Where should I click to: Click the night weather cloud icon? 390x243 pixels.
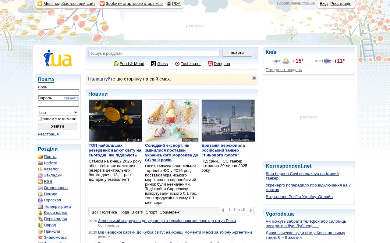(x=328, y=61)
